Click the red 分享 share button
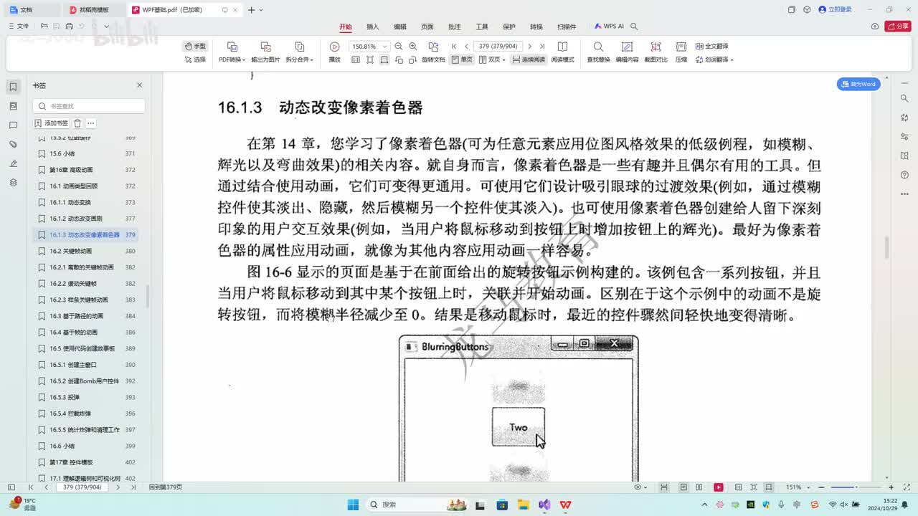 coord(898,27)
